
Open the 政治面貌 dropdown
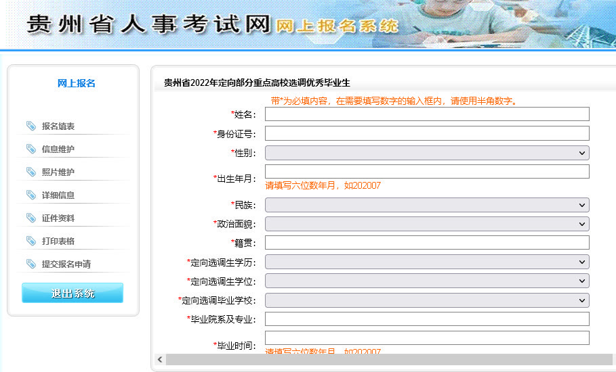pos(426,224)
